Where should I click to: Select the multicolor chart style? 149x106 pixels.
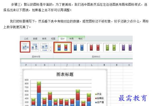[62, 47]
